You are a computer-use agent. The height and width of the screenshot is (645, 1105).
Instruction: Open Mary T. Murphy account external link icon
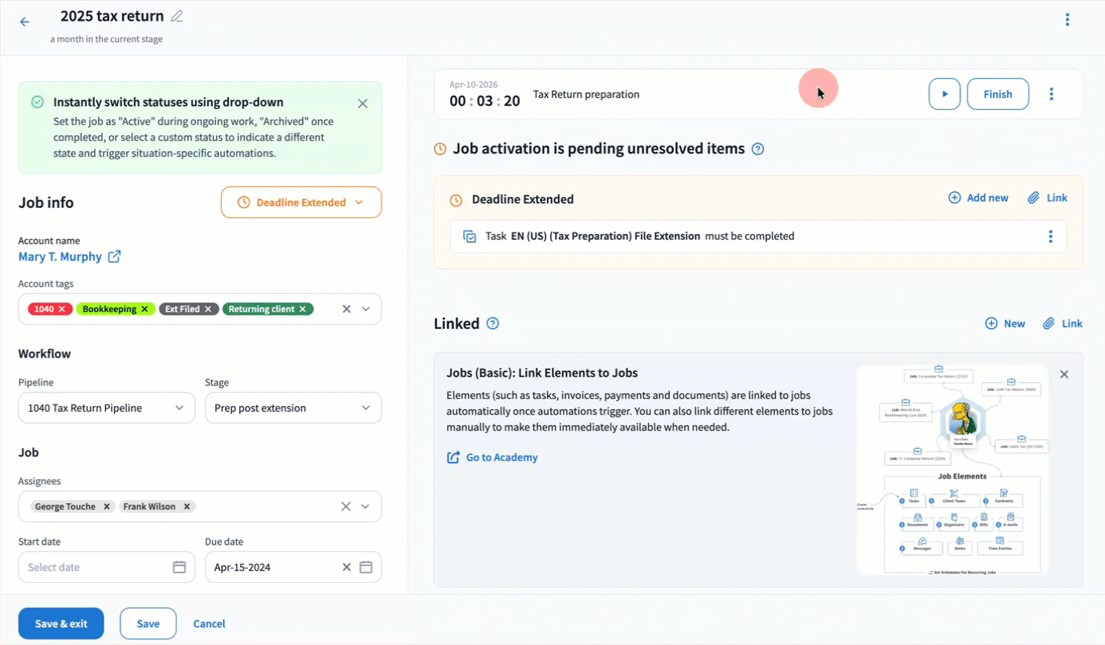coord(115,256)
